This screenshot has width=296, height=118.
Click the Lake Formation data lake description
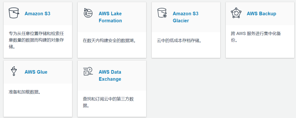[110, 41]
